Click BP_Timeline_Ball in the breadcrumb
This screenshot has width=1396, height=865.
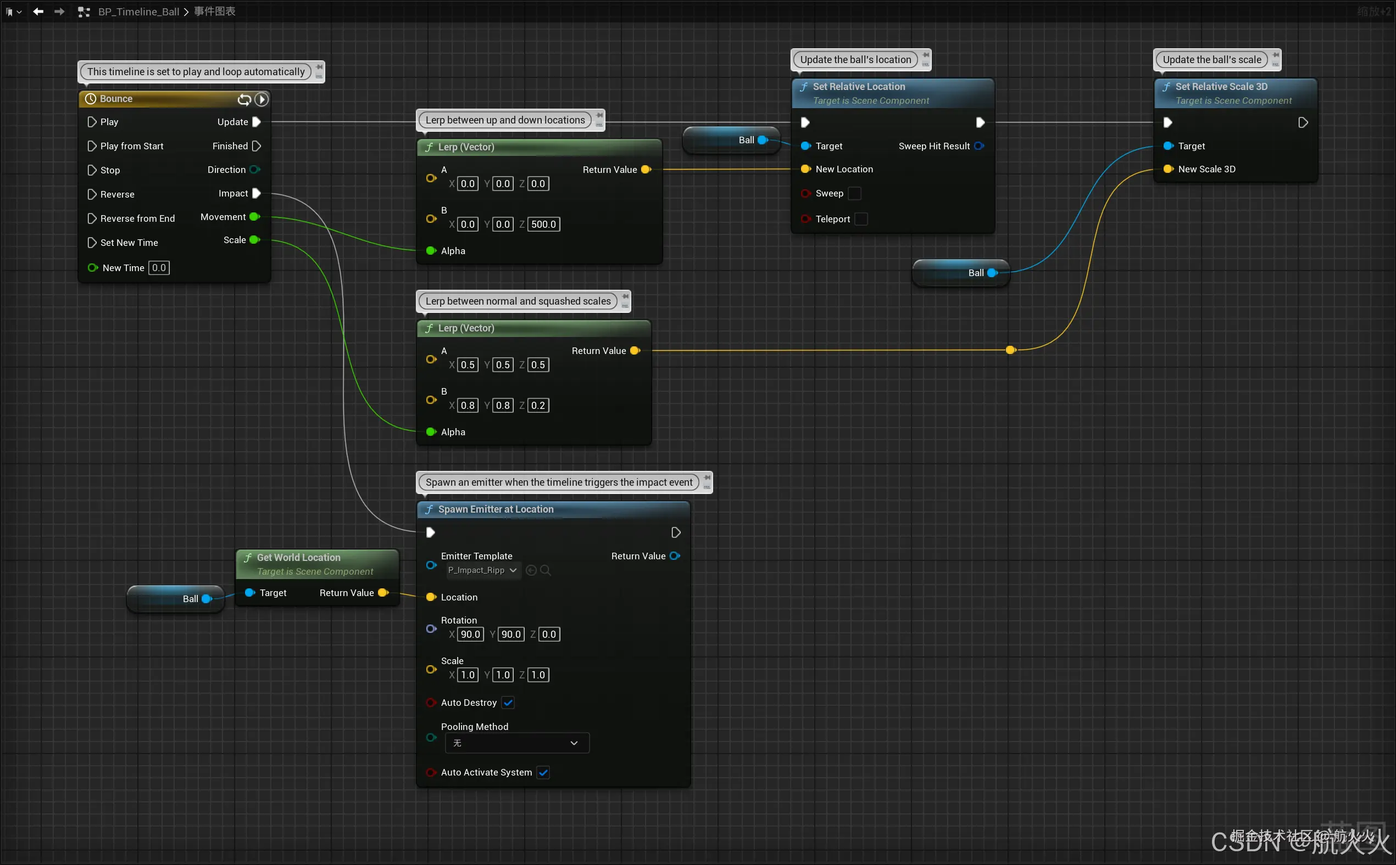pyautogui.click(x=138, y=12)
